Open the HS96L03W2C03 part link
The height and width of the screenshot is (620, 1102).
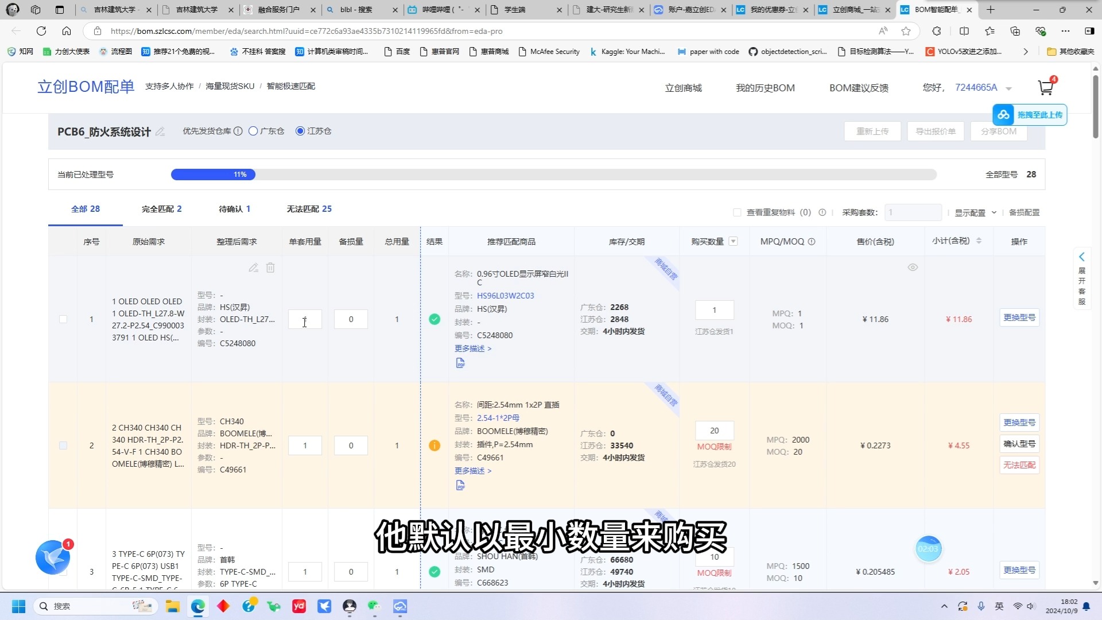[x=505, y=296]
